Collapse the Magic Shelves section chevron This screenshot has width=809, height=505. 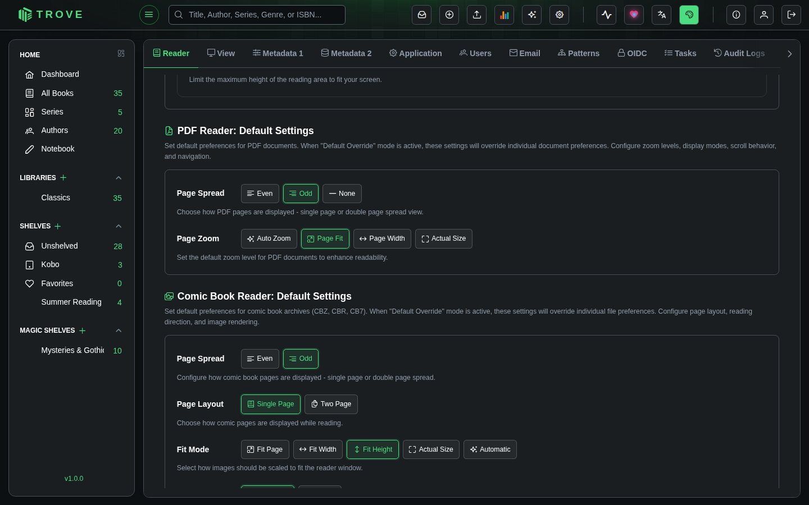tap(119, 330)
